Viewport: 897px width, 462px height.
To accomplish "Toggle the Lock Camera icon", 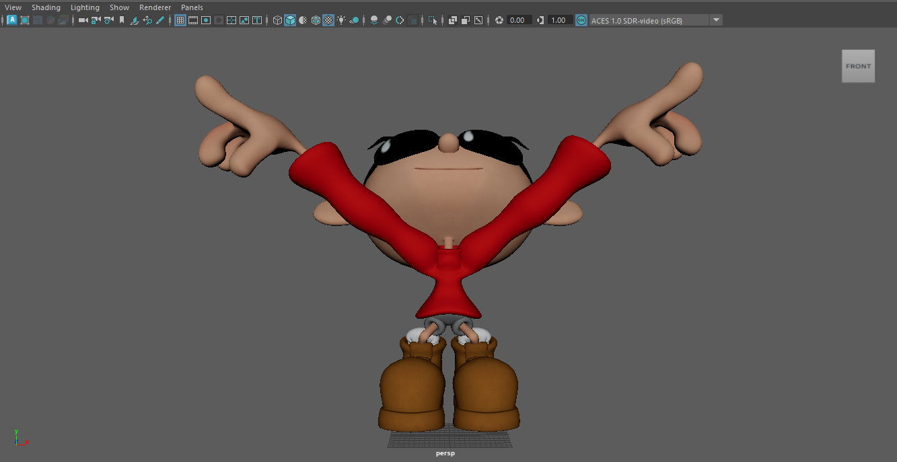I will point(96,20).
